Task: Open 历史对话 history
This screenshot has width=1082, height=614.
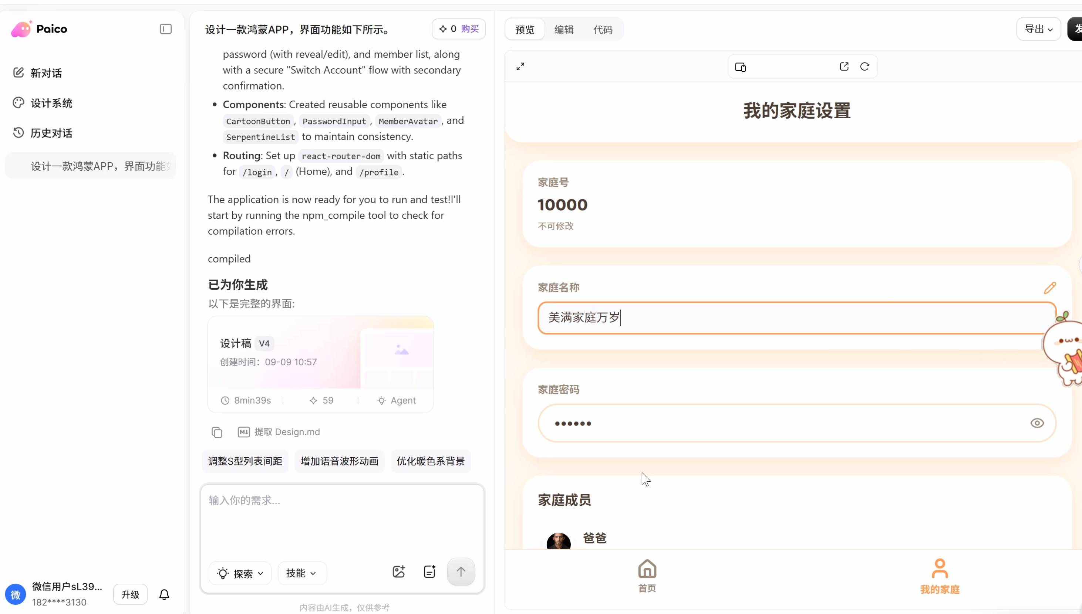Action: point(43,133)
